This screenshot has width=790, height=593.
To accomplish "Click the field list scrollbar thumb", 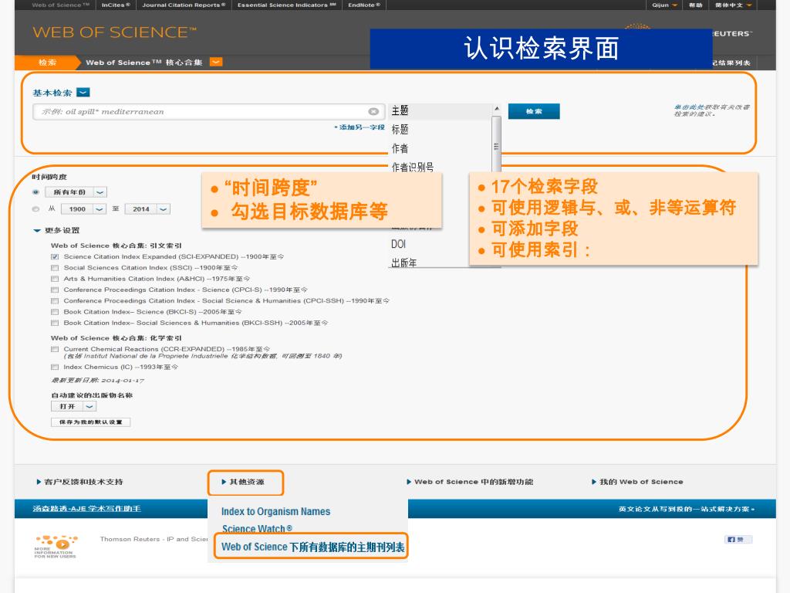I will (496, 146).
